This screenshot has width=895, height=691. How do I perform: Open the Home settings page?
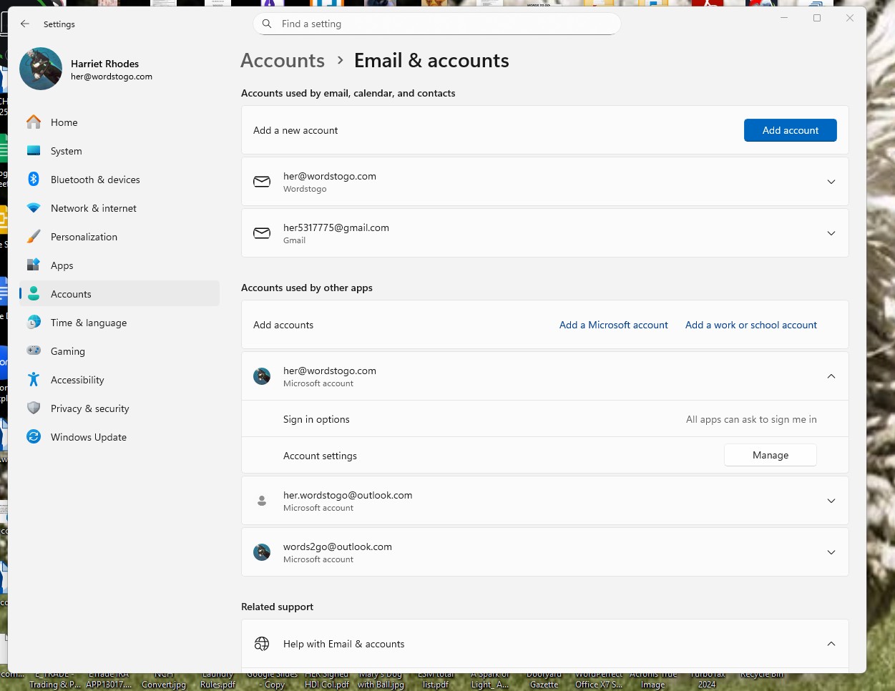(119, 122)
